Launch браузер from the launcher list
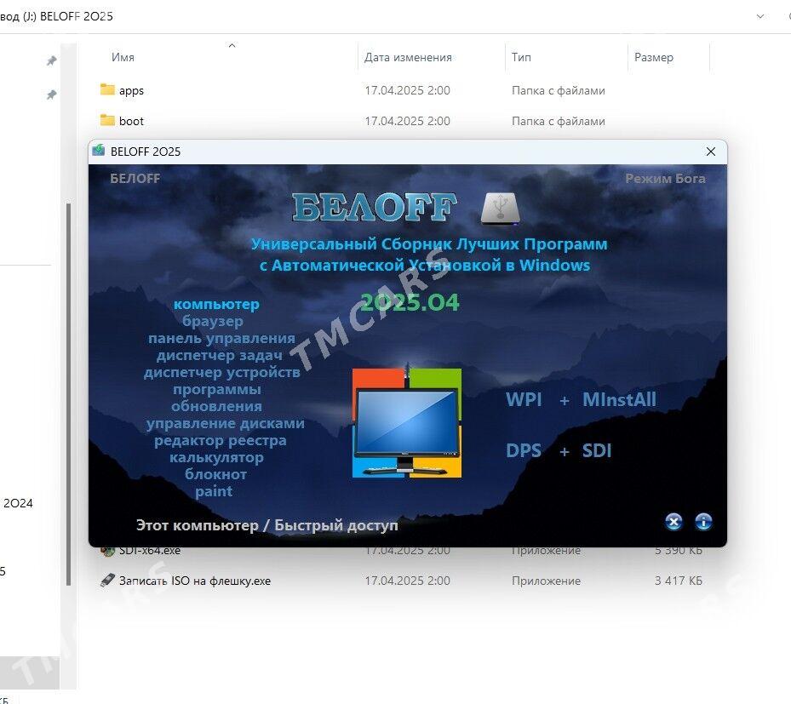The height and width of the screenshot is (704, 791). point(213,321)
